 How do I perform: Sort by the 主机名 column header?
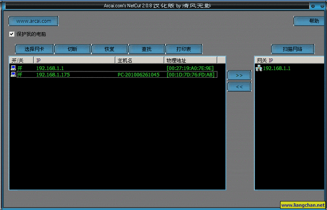click(x=139, y=60)
